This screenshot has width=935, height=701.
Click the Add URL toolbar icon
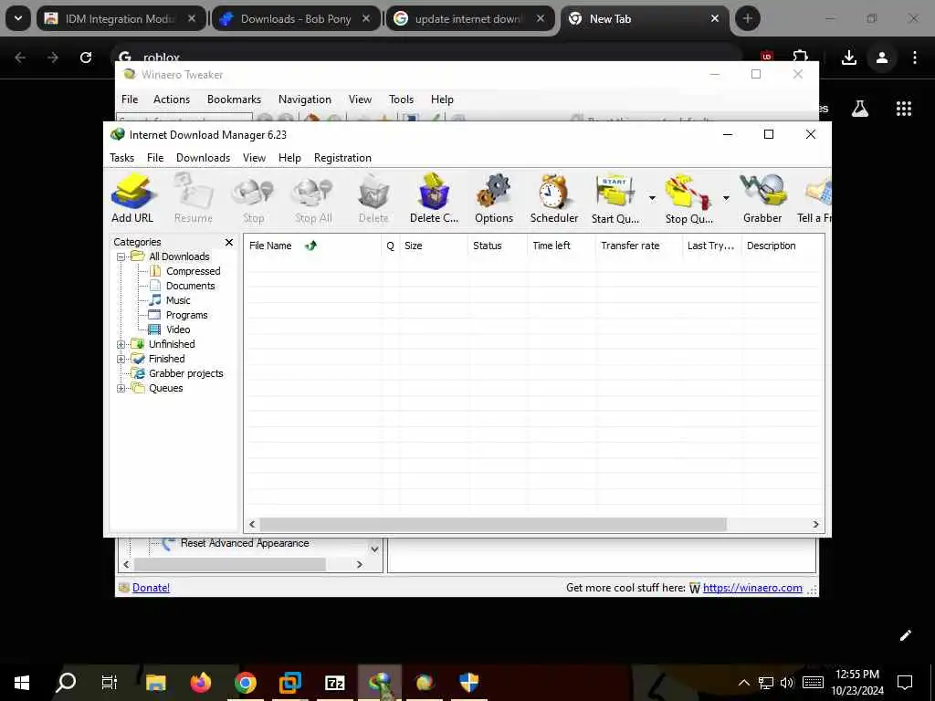point(132,198)
